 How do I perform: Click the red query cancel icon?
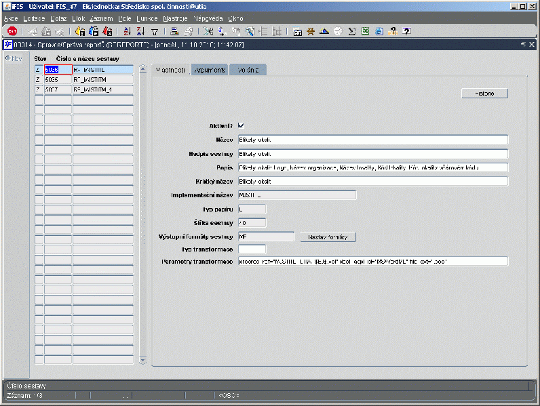tap(107, 31)
